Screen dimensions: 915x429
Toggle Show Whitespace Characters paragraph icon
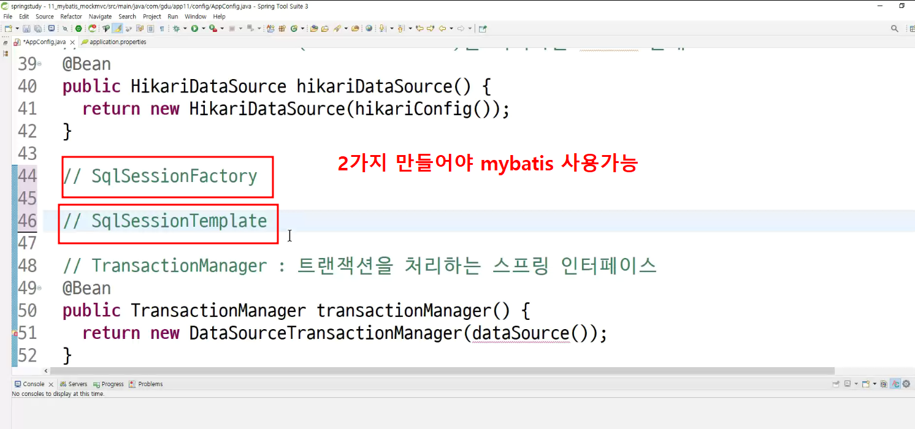[x=162, y=28]
